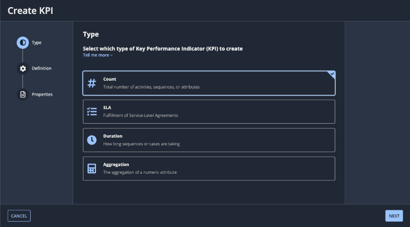Select the Aggregation KPI type title
The width and height of the screenshot is (410, 227).
coord(116,165)
